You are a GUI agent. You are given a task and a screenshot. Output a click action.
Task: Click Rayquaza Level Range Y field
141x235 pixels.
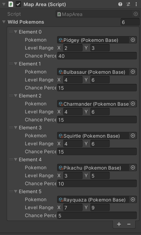coord(100,208)
